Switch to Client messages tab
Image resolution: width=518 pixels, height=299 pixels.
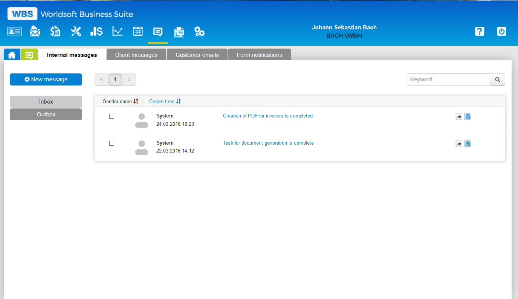click(136, 55)
